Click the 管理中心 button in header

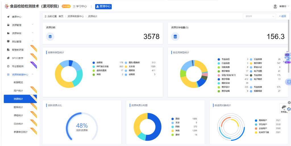[103, 6]
